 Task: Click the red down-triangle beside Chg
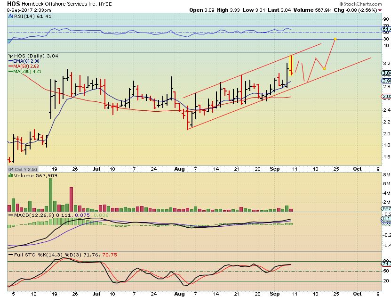coord(380,10)
